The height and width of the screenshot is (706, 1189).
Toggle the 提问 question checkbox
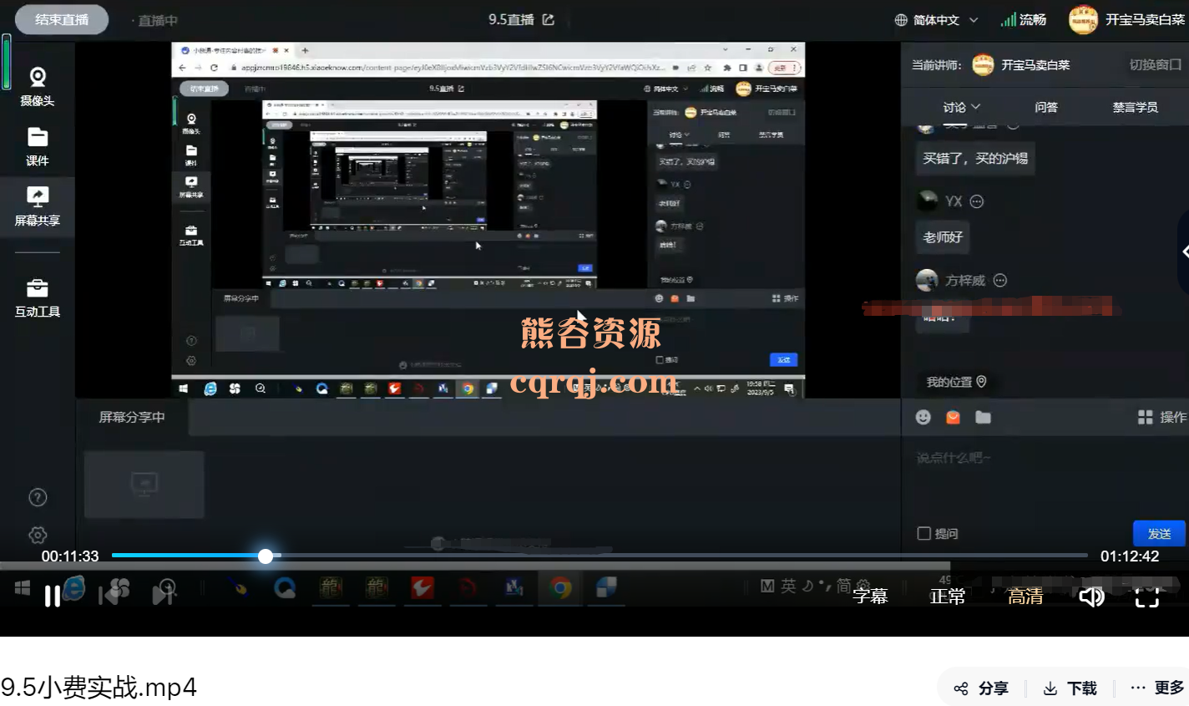(924, 533)
